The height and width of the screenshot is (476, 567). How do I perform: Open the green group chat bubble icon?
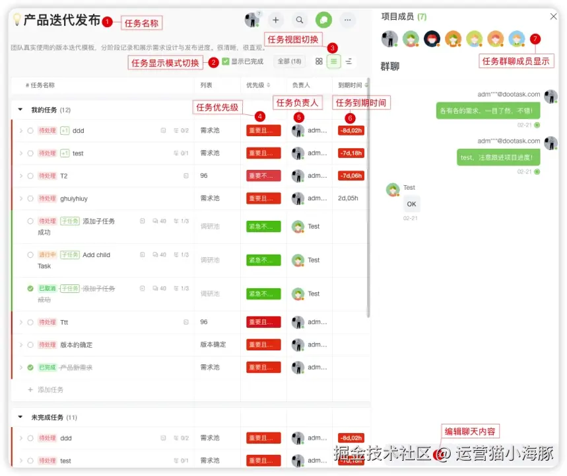pos(323,20)
